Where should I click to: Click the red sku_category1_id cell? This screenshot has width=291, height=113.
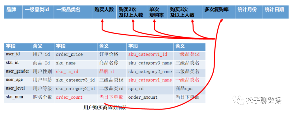coord(150,56)
